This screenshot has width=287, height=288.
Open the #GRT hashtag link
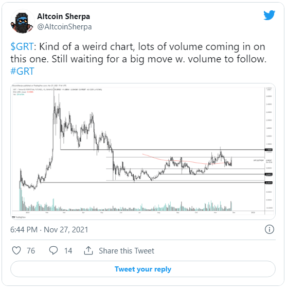tap(22, 71)
